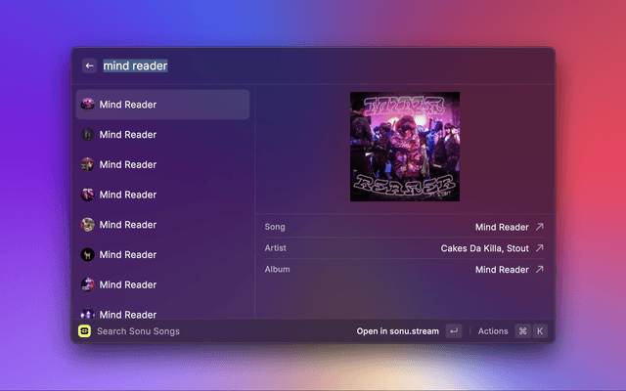The image size is (626, 391).
Task: Click the Command key symbol in footer
Action: [x=523, y=331]
